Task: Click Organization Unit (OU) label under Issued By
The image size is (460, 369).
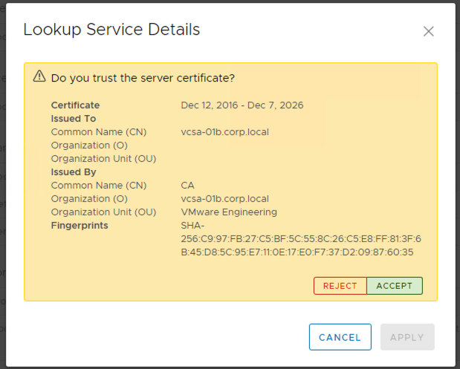Action: click(103, 212)
